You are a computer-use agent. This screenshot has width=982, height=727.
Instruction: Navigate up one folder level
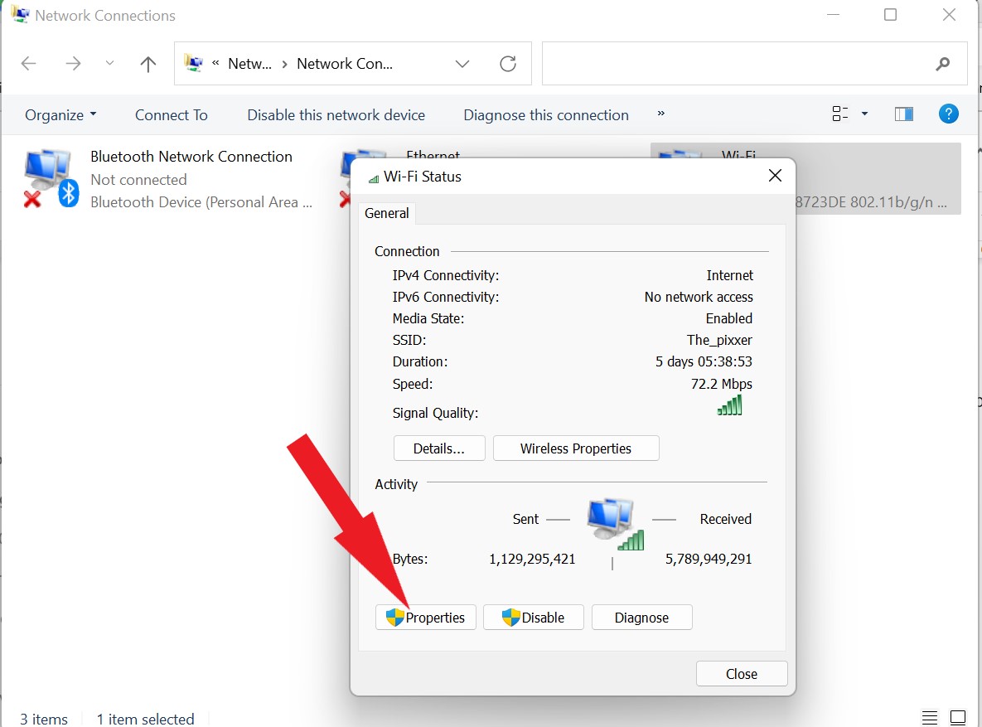click(148, 63)
